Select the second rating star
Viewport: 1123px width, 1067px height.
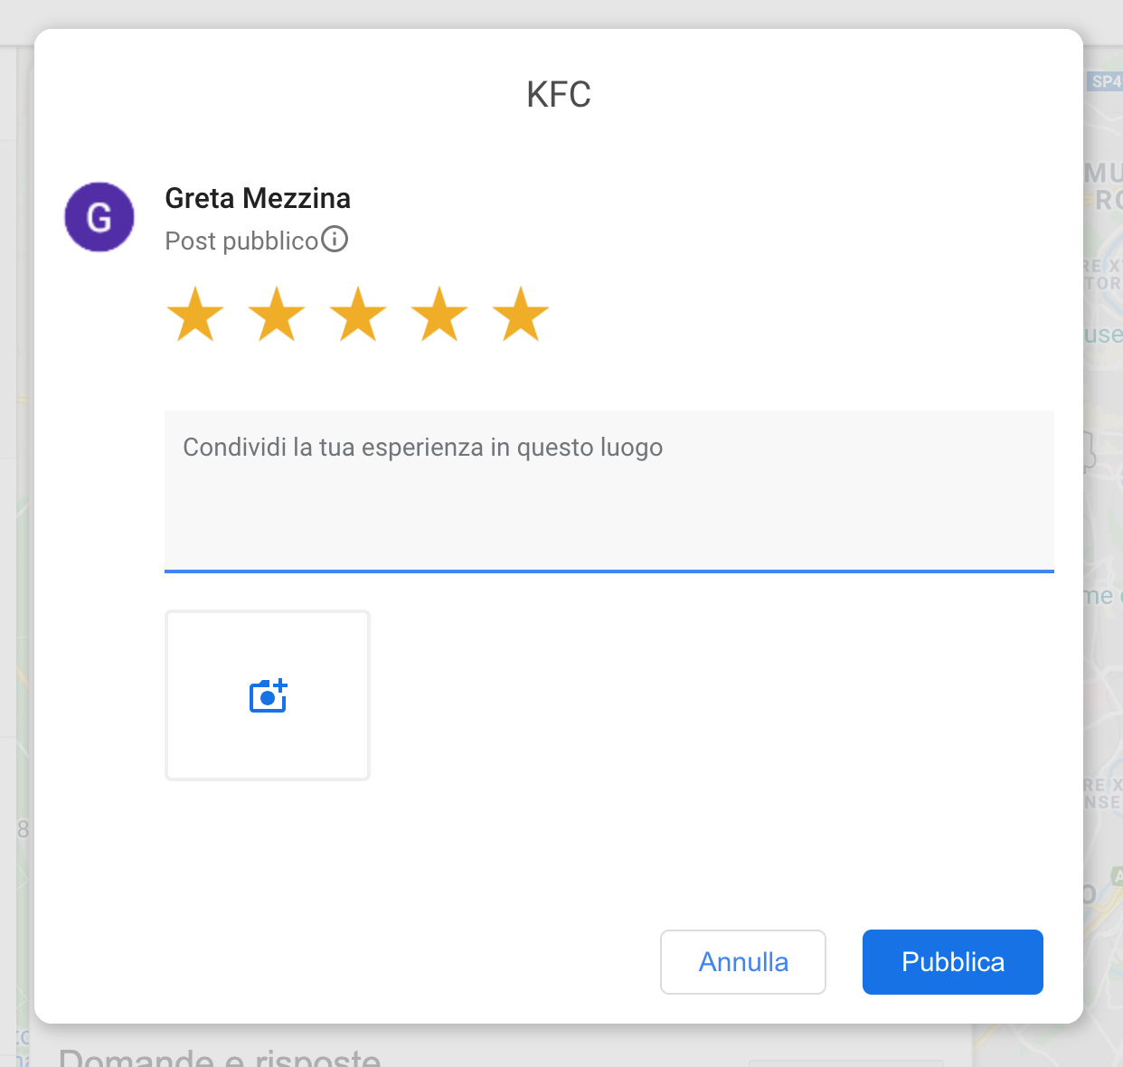tap(277, 315)
